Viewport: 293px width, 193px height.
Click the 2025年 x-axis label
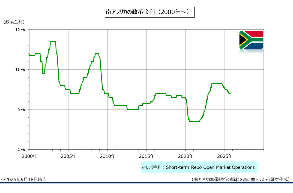[225, 156]
